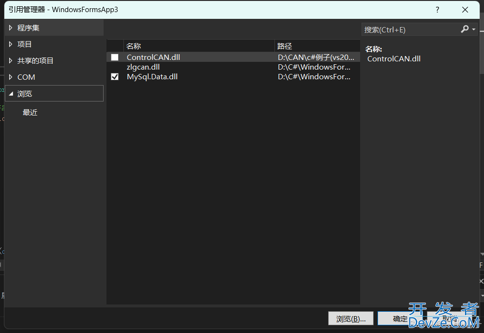The width and height of the screenshot is (484, 333).
Task: Confirm with the 确定 button
Action: (400, 319)
